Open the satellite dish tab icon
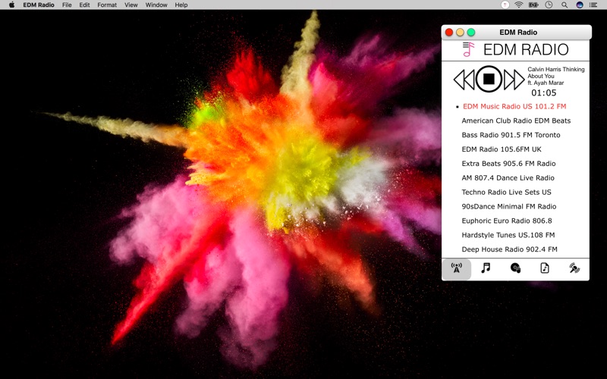 (x=574, y=268)
